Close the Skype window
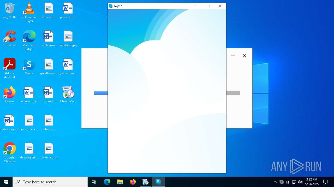The image size is (334, 187). tap(220, 6)
